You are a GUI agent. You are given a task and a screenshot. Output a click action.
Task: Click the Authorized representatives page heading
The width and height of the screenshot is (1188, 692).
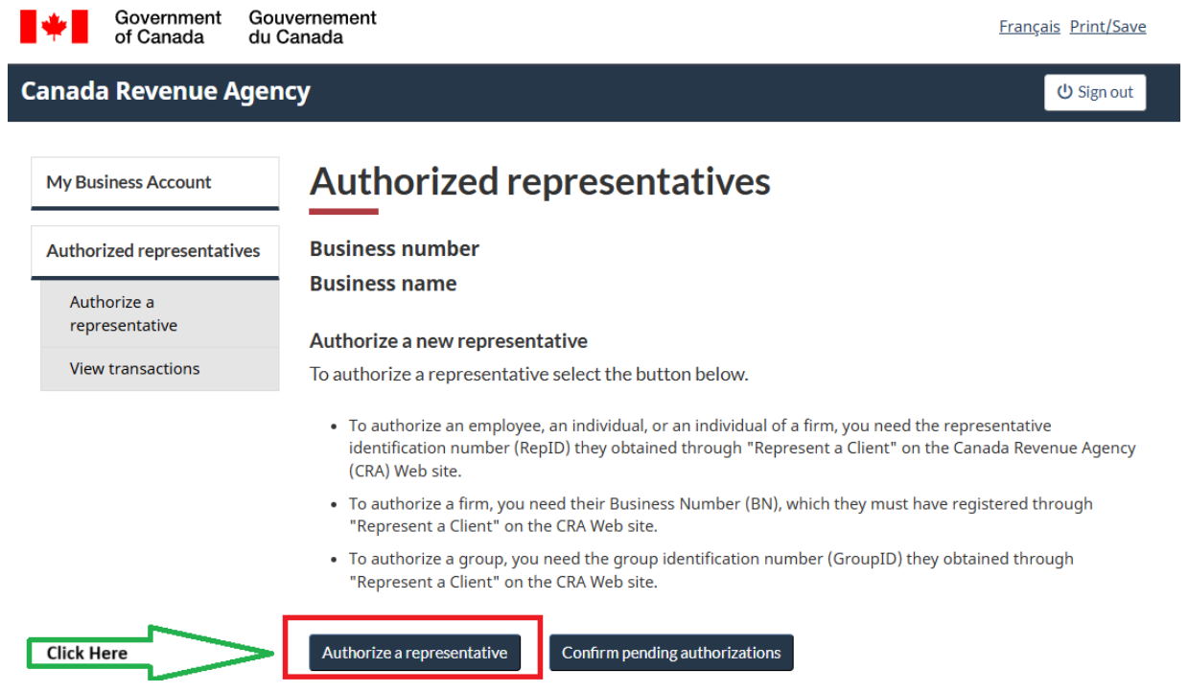[540, 181]
